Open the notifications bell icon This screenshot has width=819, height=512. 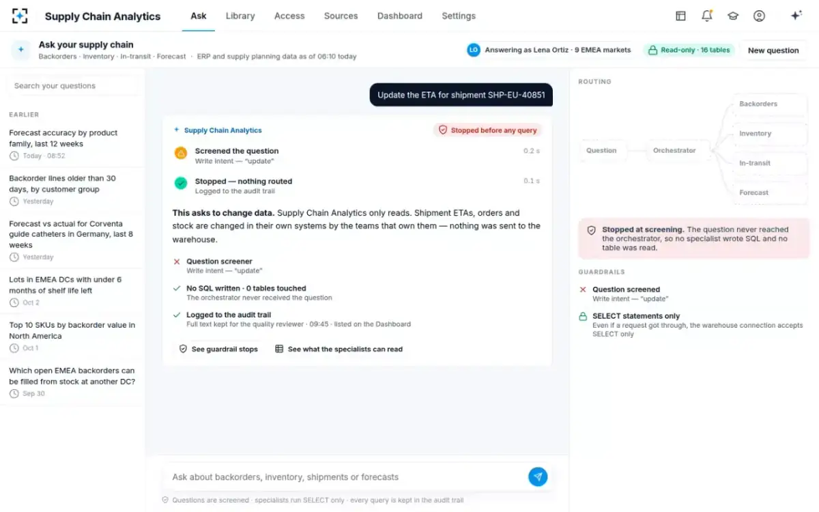tap(707, 16)
